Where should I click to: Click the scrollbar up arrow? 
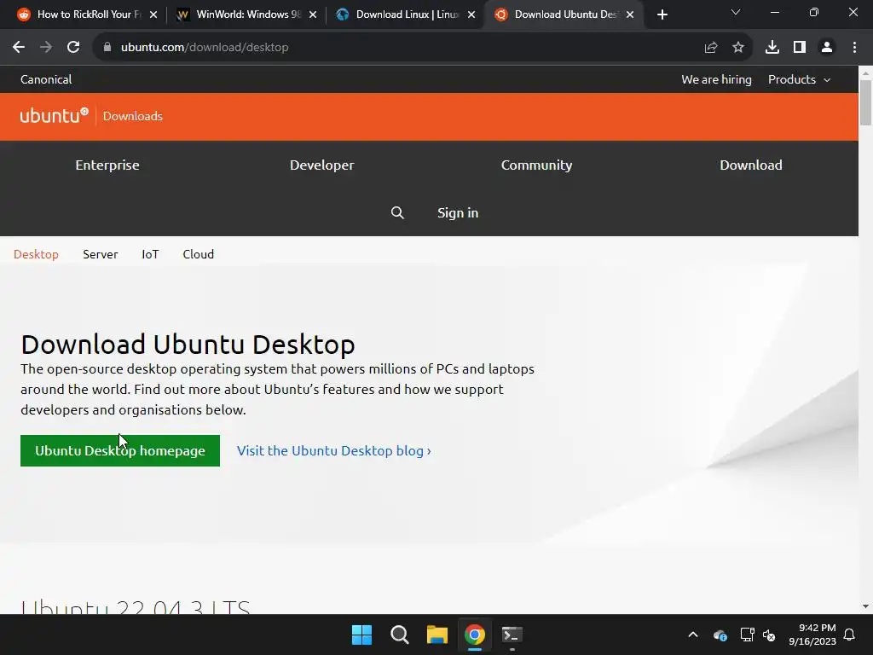[x=866, y=73]
